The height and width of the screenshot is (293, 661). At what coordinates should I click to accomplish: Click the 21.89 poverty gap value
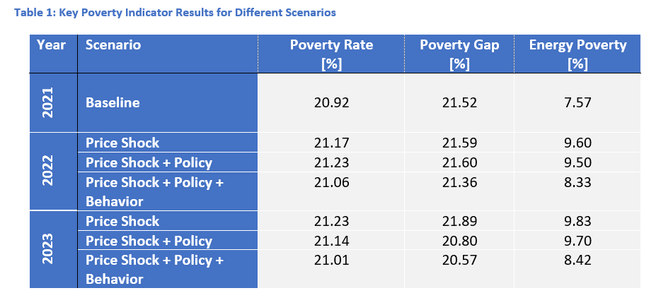(x=459, y=221)
